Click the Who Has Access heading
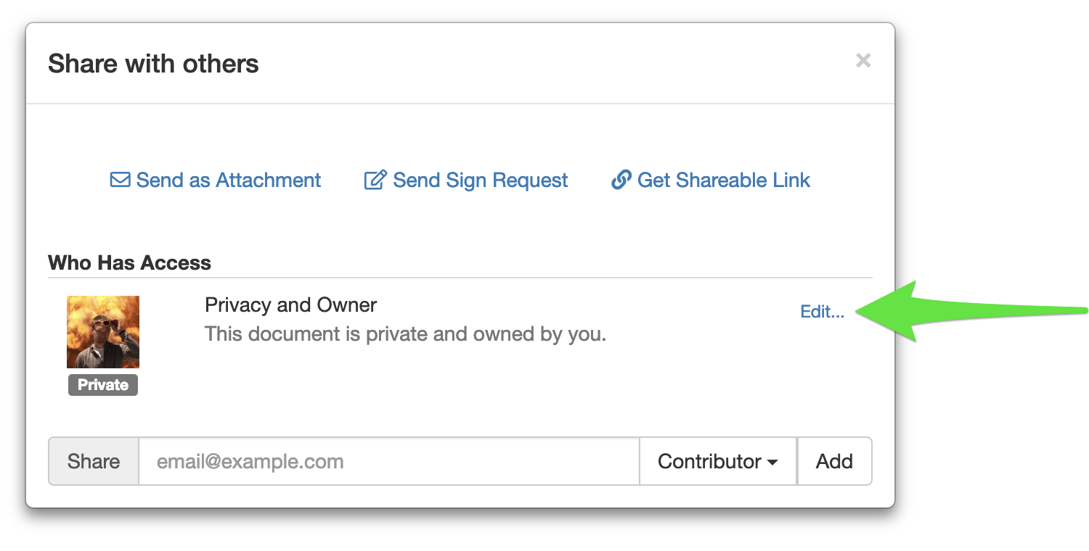The height and width of the screenshot is (551, 1089). (x=129, y=262)
